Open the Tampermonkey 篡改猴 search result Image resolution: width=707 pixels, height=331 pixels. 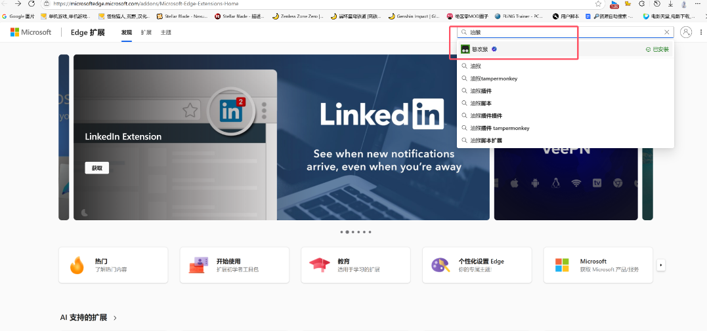(x=565, y=49)
